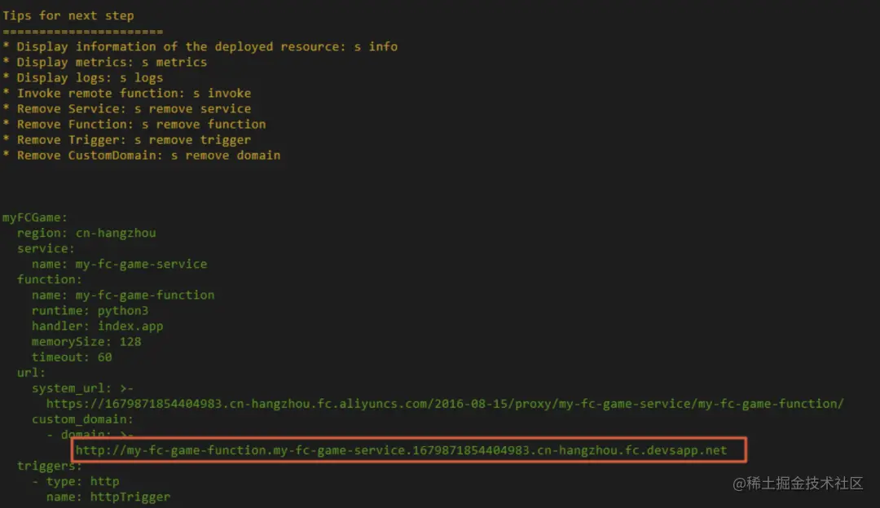Open the highlighted devsapp.net custom domain URL
880x508 pixels.
point(401,450)
